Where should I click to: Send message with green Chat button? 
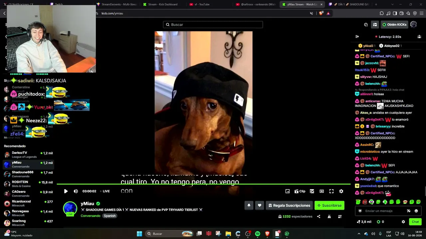point(415,222)
